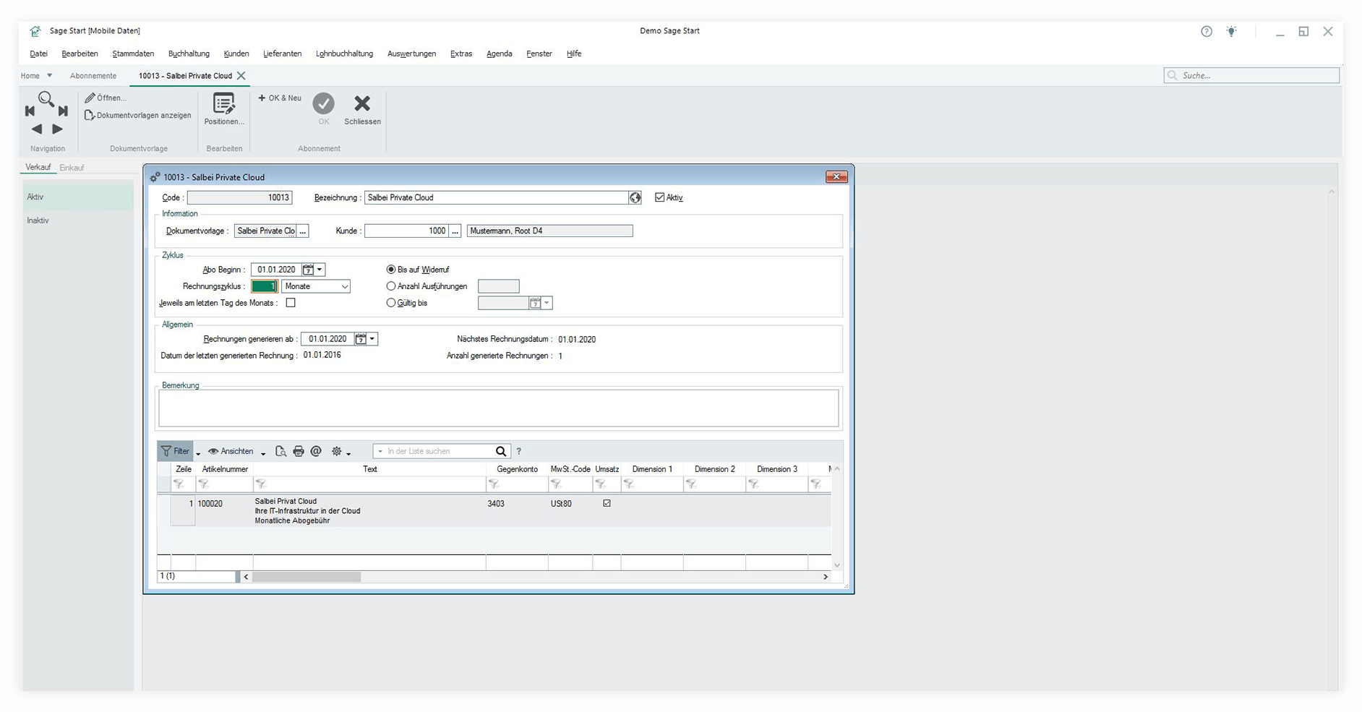Expand Abo Beginn date dropdown arrow
1362x712 pixels.
[x=320, y=270]
